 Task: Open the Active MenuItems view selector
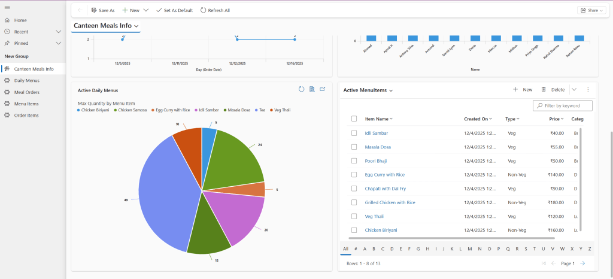coord(391,90)
